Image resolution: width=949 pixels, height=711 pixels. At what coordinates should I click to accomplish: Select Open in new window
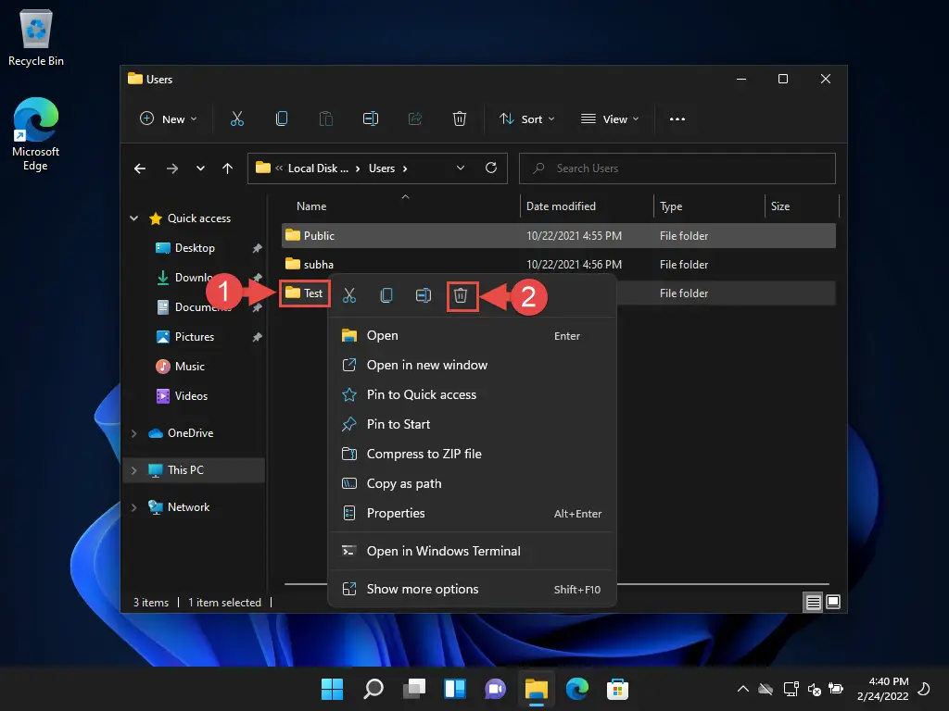pyautogui.click(x=472, y=365)
